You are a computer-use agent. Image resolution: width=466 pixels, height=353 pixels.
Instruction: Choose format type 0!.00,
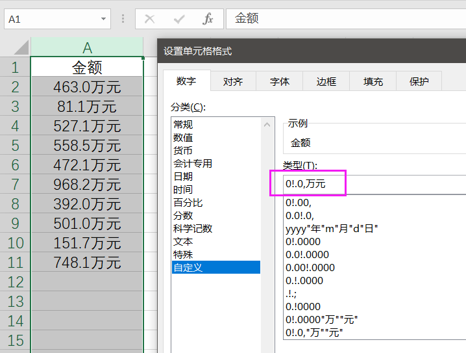pyautogui.click(x=299, y=203)
